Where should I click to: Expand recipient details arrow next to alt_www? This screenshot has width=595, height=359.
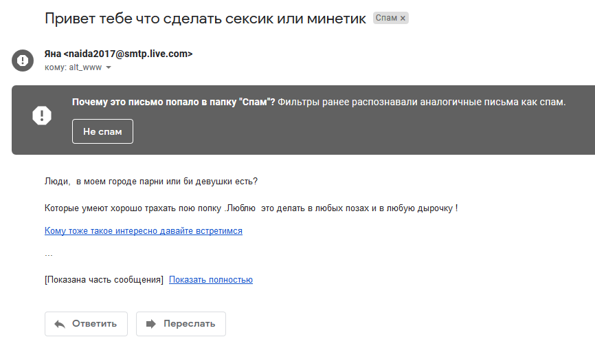(109, 68)
